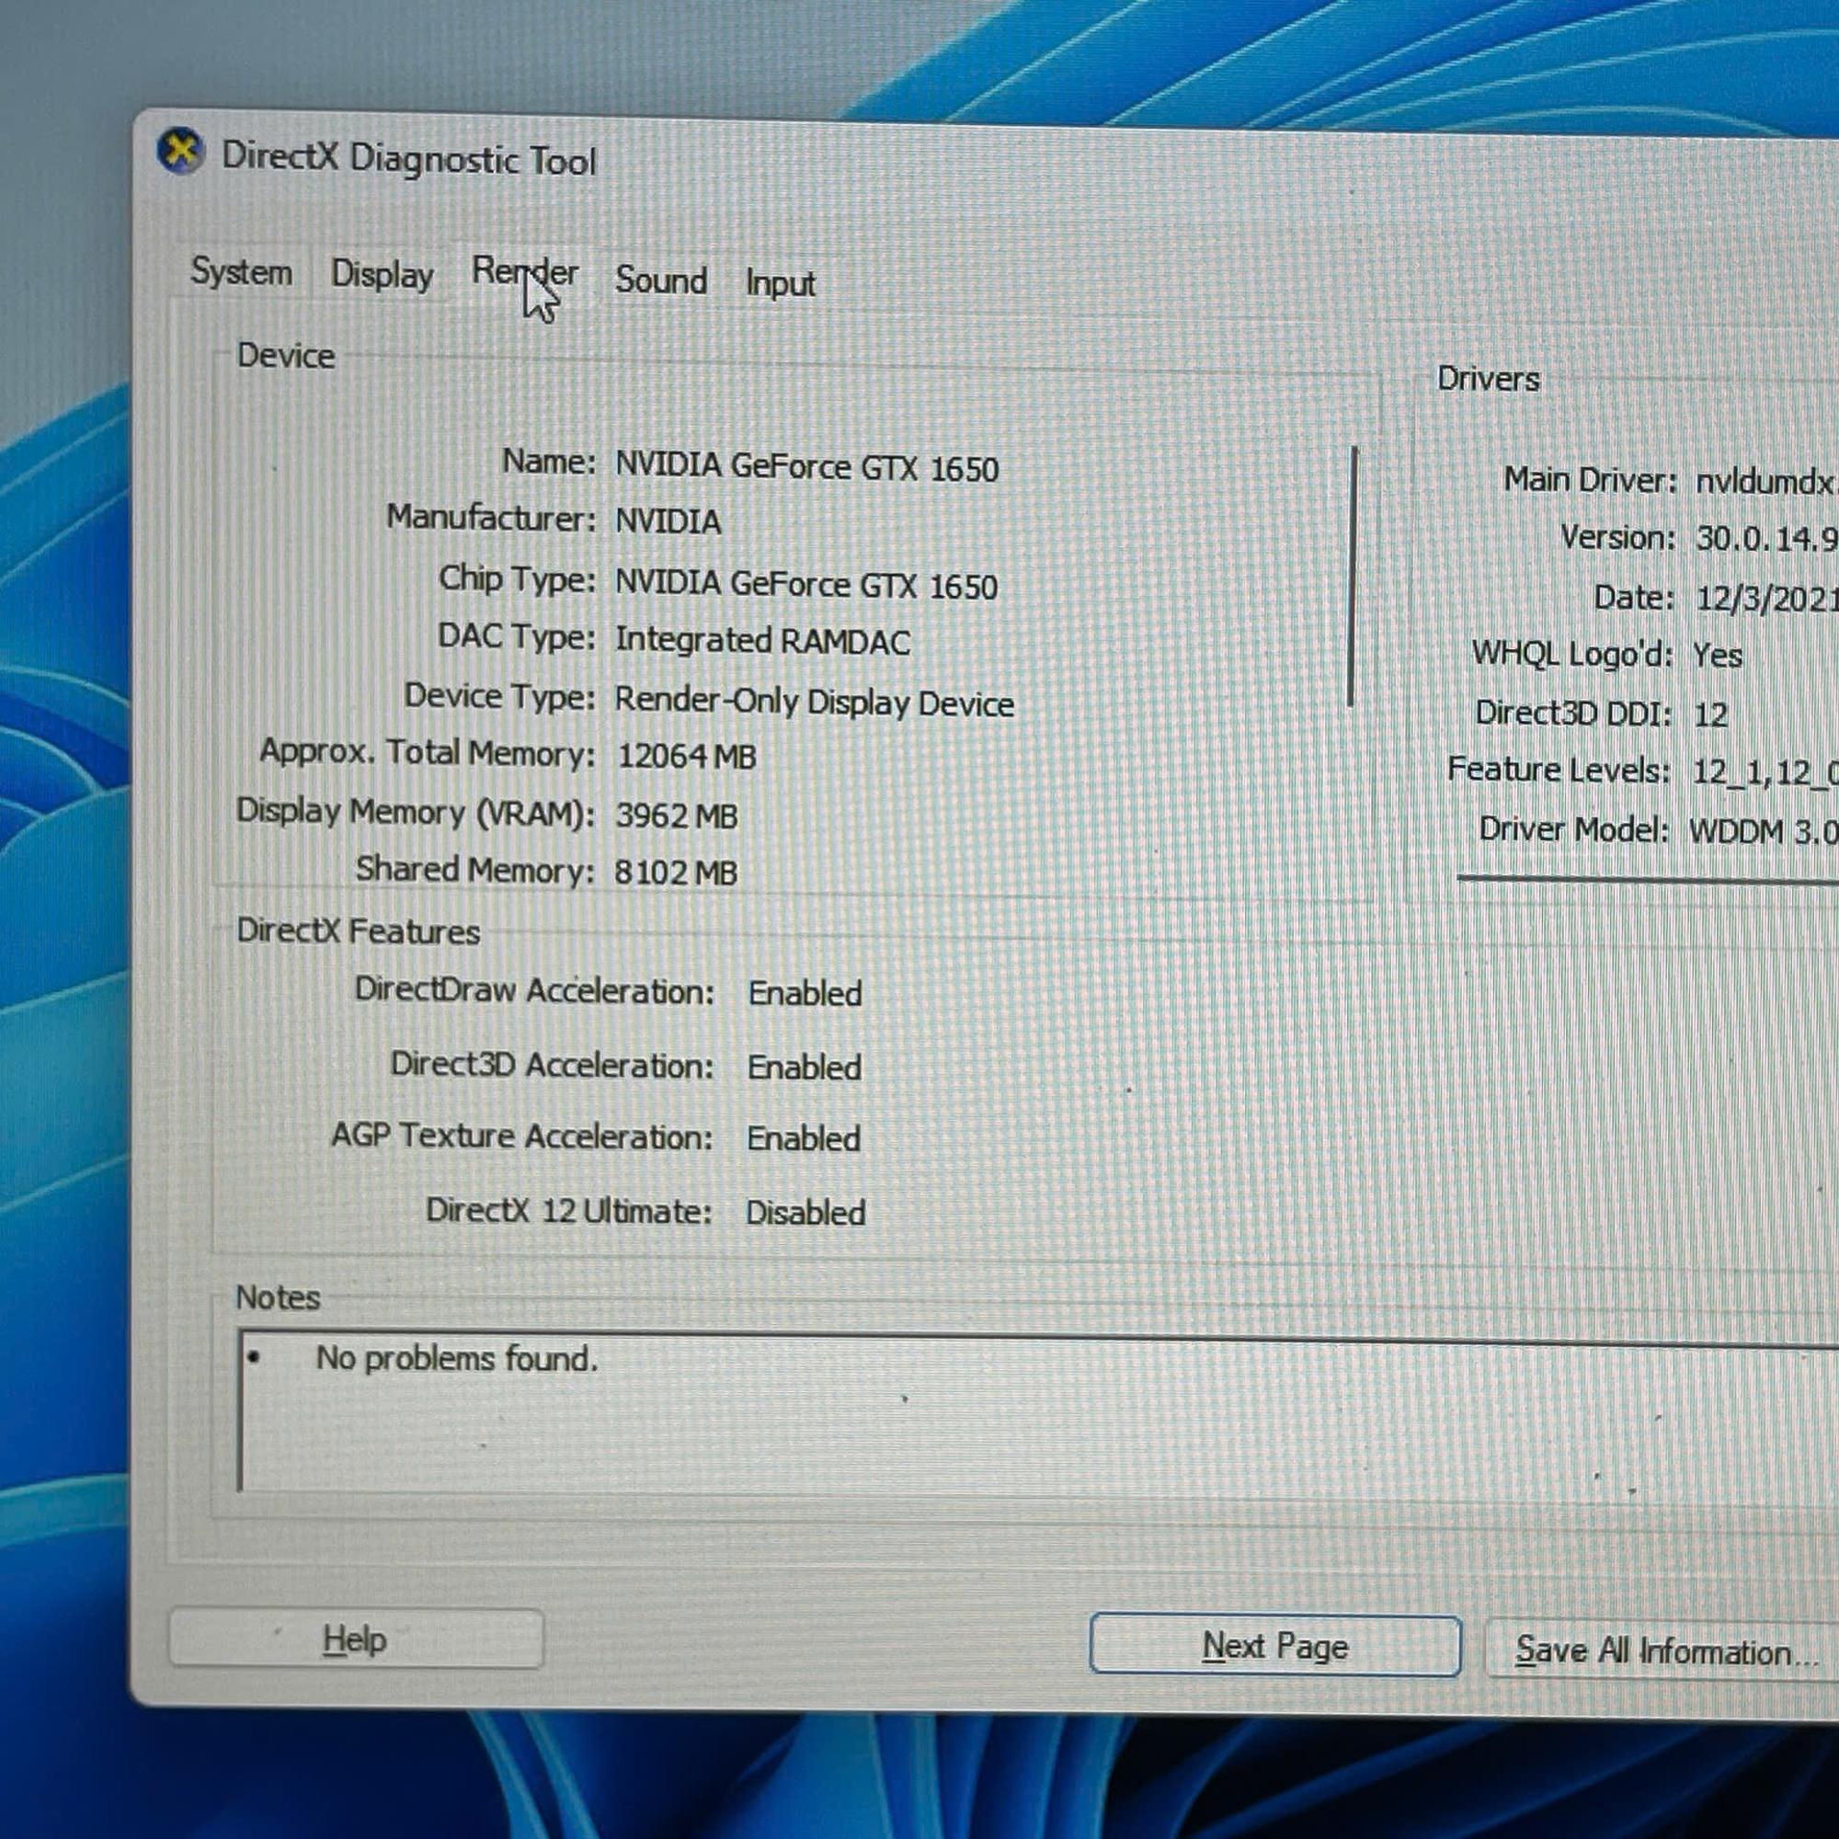Switch to the System tab
Image resolution: width=1839 pixels, height=1839 pixels.
point(242,272)
